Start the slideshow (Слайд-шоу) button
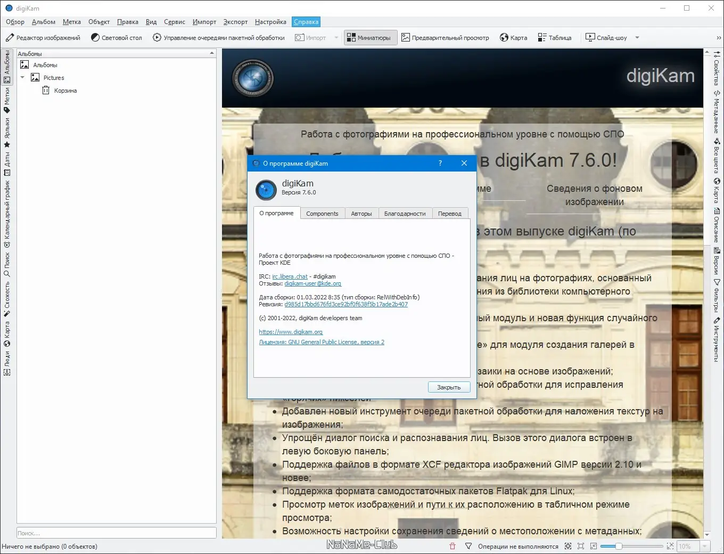724x554 pixels. [x=606, y=38]
